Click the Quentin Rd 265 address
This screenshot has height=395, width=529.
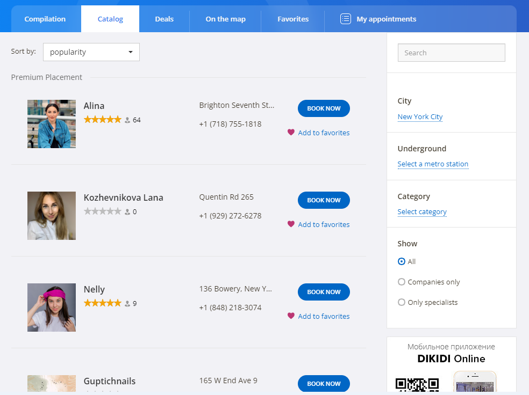click(x=226, y=197)
